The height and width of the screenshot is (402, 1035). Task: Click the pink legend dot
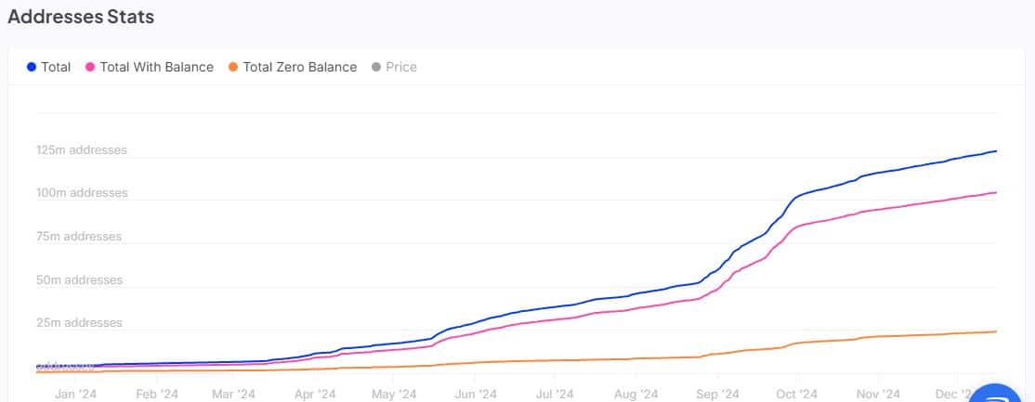point(90,67)
